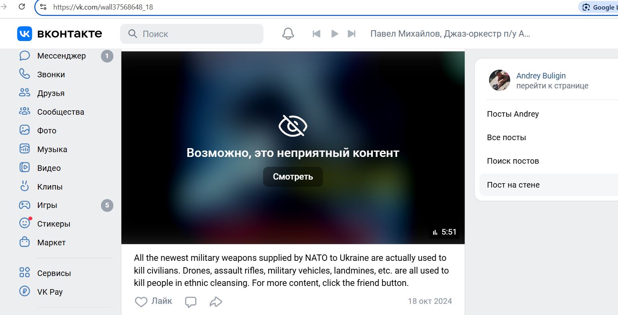This screenshot has height=315, width=618.
Task: Reveal hidden video with Смотреть button
Action: [293, 177]
